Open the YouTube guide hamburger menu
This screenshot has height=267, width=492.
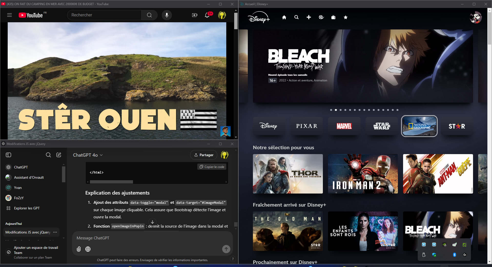pyautogui.click(x=9, y=15)
